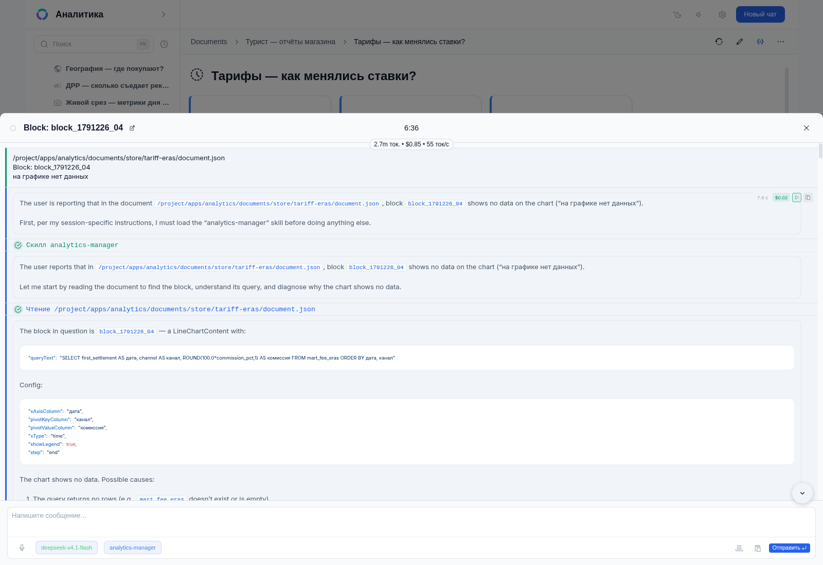Close the block chat panel
Image resolution: width=823 pixels, height=565 pixels.
click(x=807, y=128)
